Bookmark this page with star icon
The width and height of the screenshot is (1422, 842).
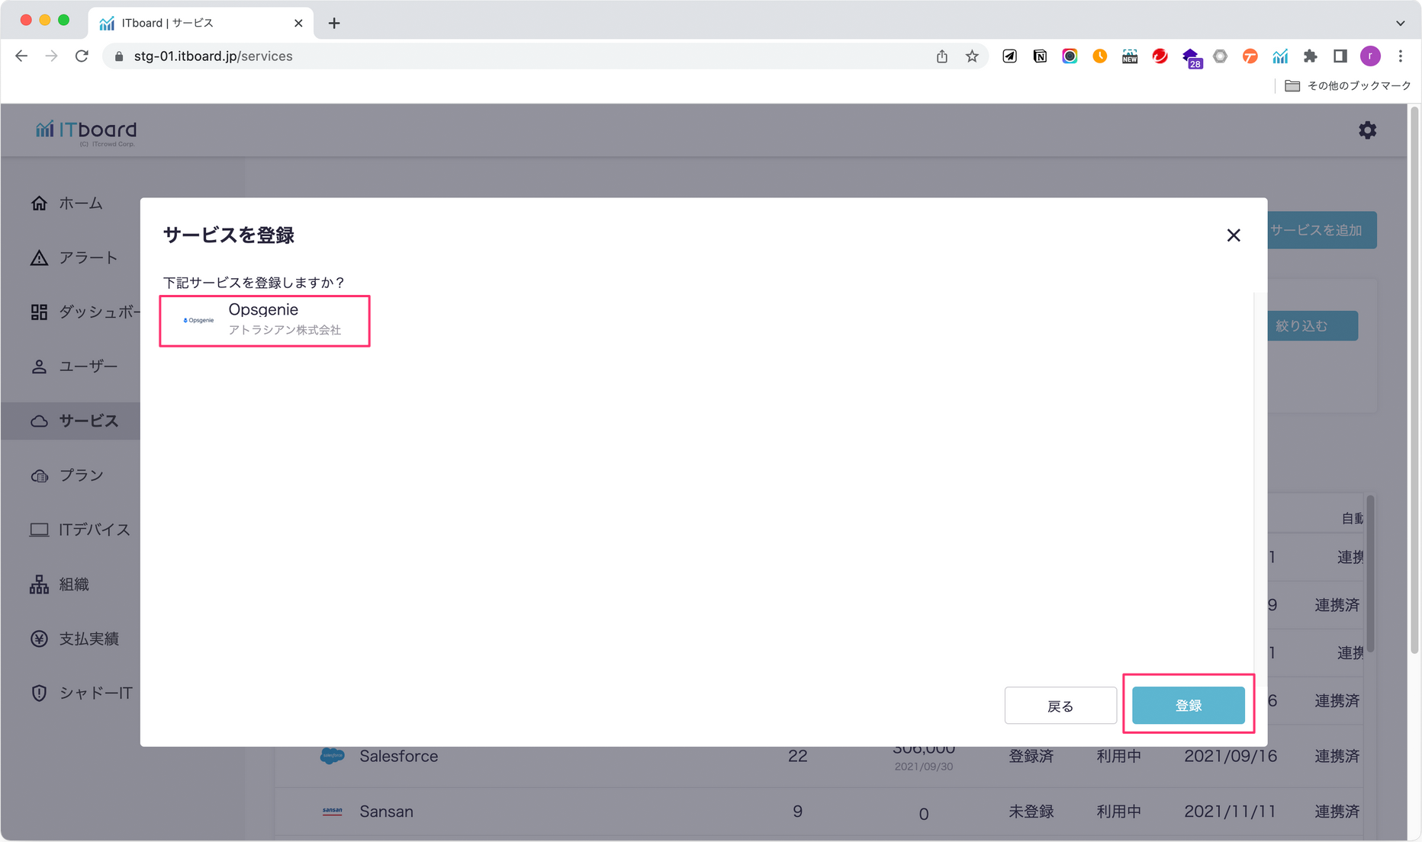[x=972, y=56]
